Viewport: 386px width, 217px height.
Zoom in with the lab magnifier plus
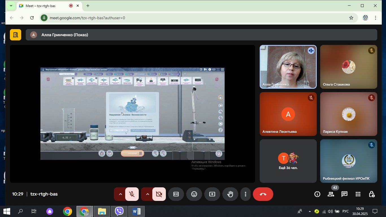(x=155, y=153)
